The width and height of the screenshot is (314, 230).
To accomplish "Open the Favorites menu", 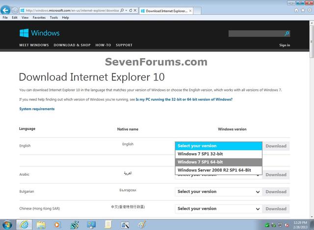I will point(39,18).
